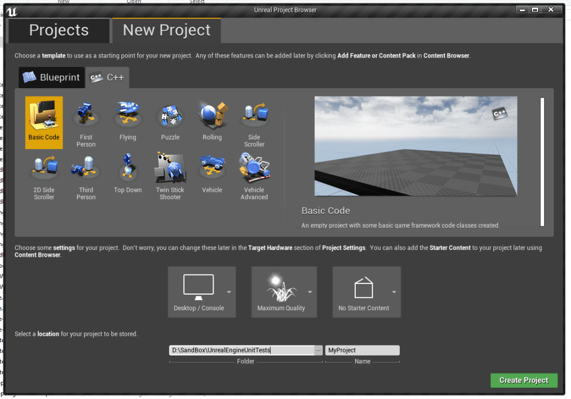The height and width of the screenshot is (399, 571).
Task: Switch to the Blueprint tab
Action: 52,77
